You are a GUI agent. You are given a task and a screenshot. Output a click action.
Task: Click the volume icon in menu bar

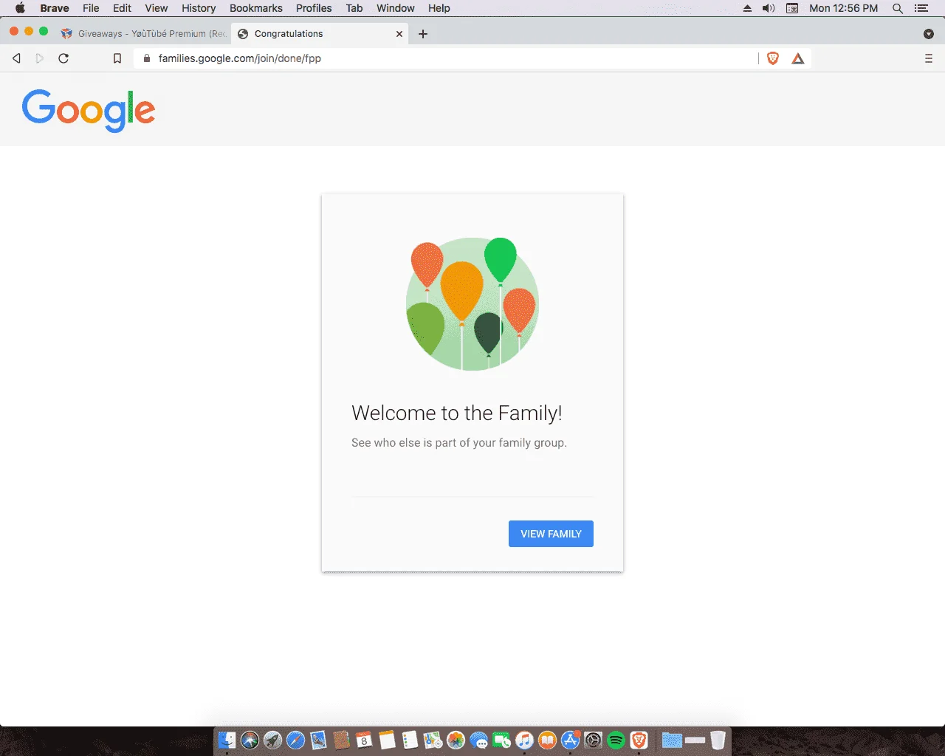769,8
